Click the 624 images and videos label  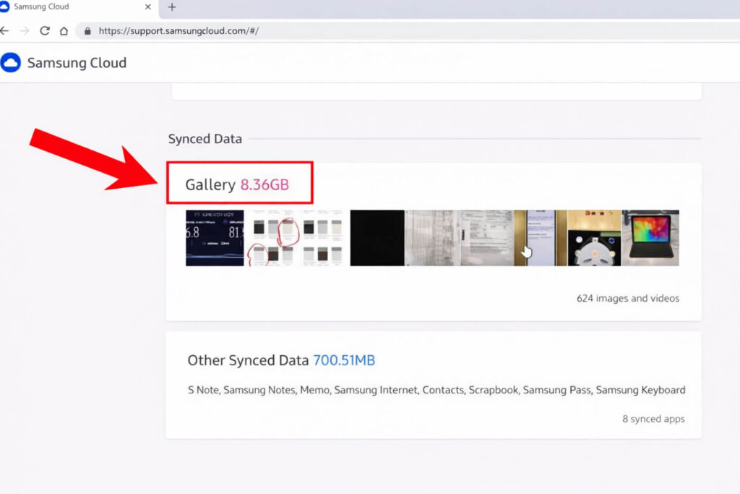click(627, 298)
